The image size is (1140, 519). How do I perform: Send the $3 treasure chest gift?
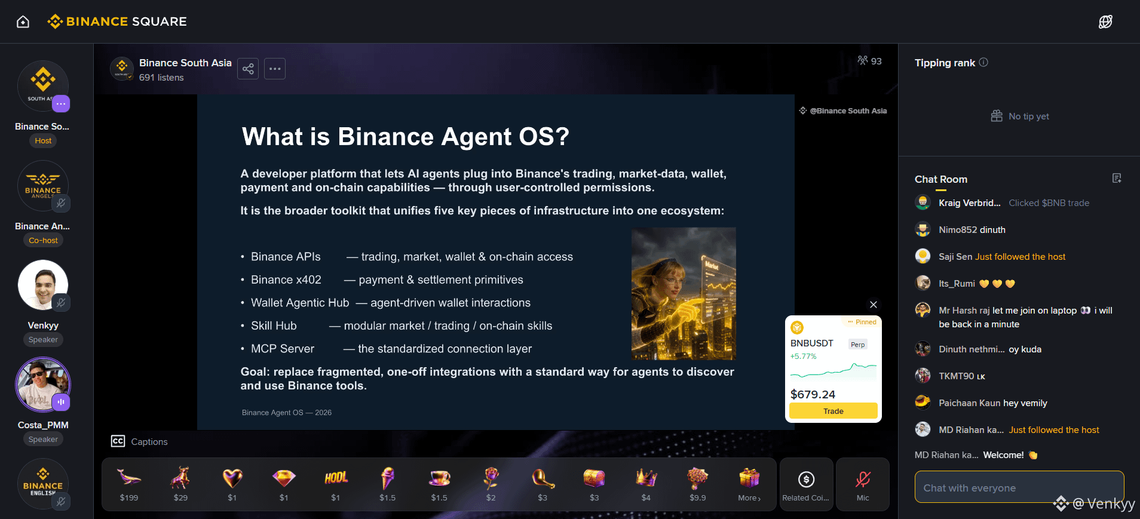(x=594, y=484)
